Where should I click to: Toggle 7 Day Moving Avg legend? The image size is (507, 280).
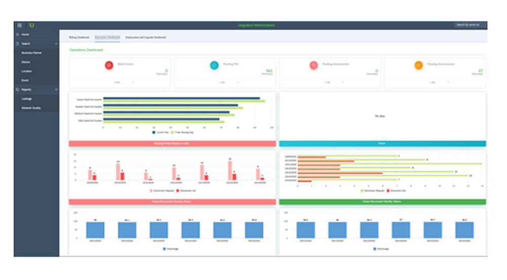point(182,133)
